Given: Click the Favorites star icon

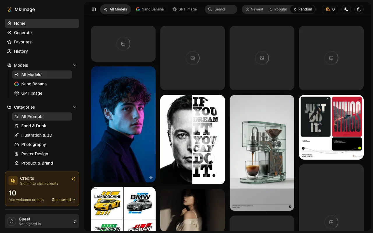Looking at the screenshot, I should tap(9, 42).
